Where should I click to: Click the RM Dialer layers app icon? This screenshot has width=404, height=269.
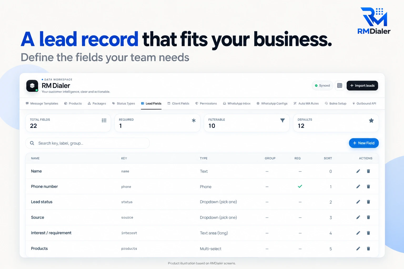click(x=32, y=86)
